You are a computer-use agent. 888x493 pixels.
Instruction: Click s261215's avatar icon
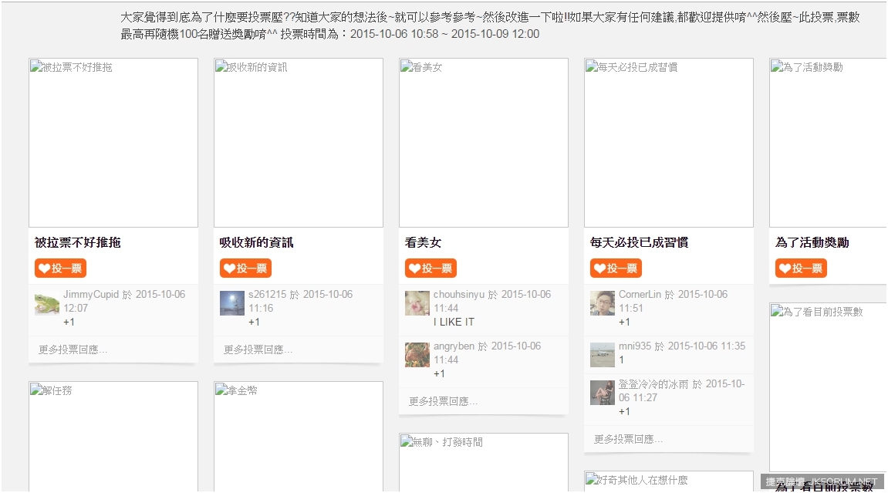click(x=231, y=303)
